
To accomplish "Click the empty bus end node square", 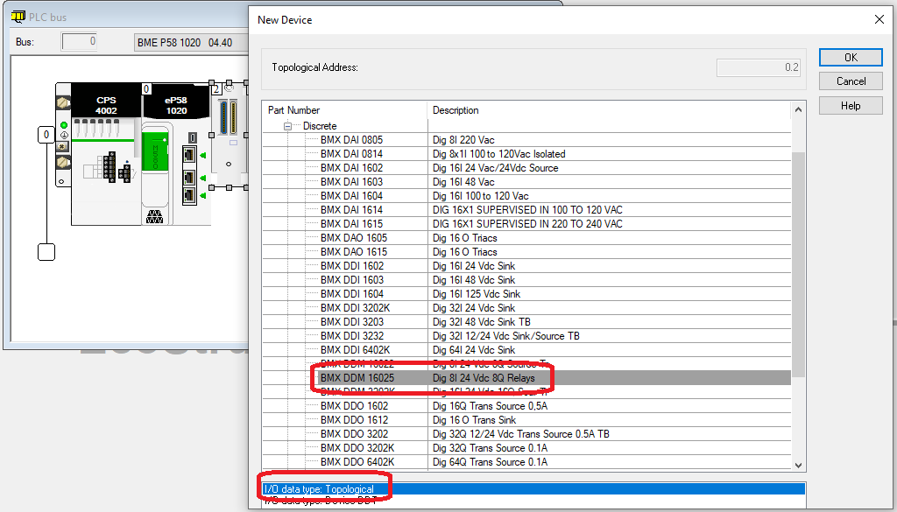I will (46, 252).
